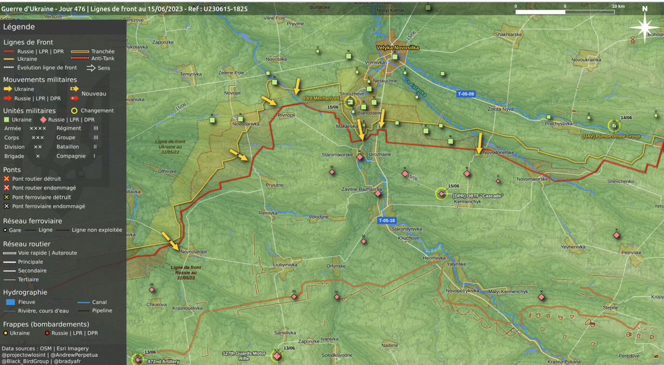This screenshot has height=365, width=664.
Task: Click the north compass rose
Action: coord(645,26)
